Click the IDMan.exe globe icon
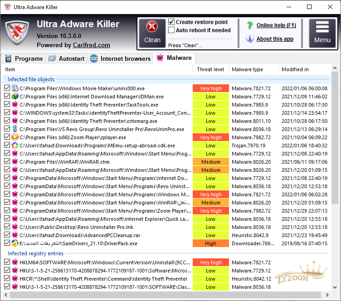The image size is (341, 301). (x=15, y=96)
